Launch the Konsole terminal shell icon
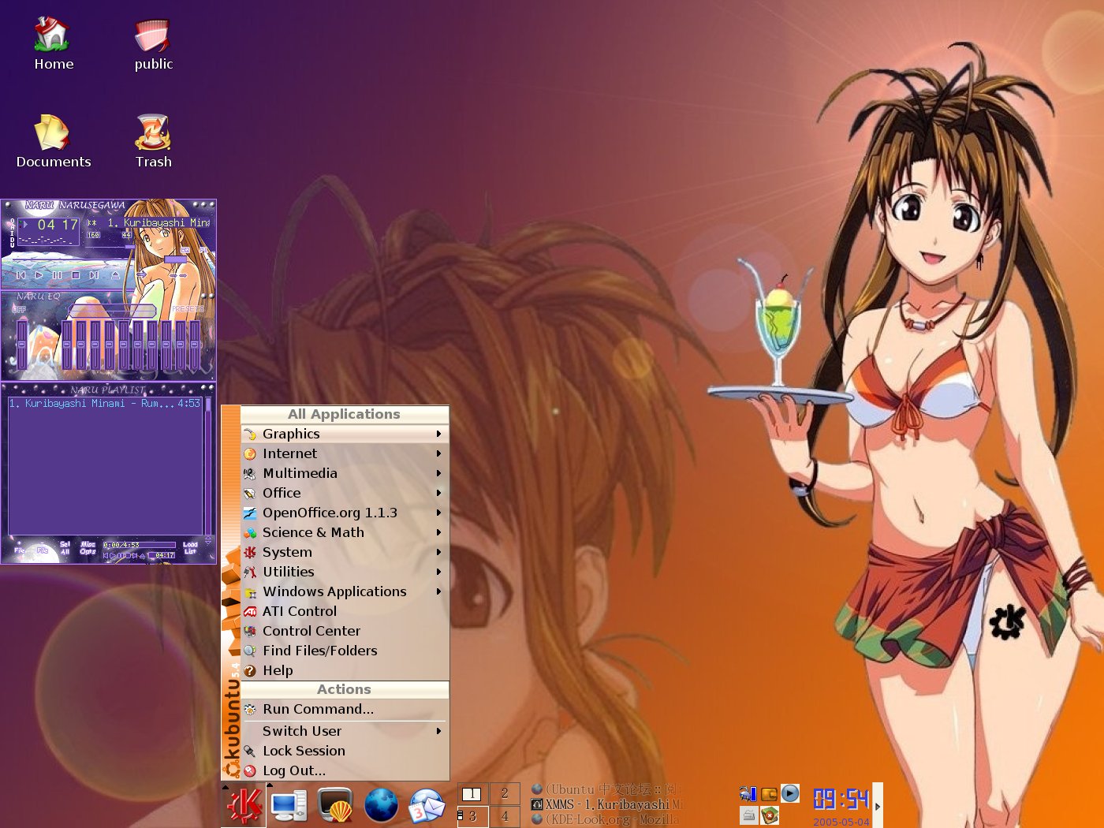 pos(335,805)
